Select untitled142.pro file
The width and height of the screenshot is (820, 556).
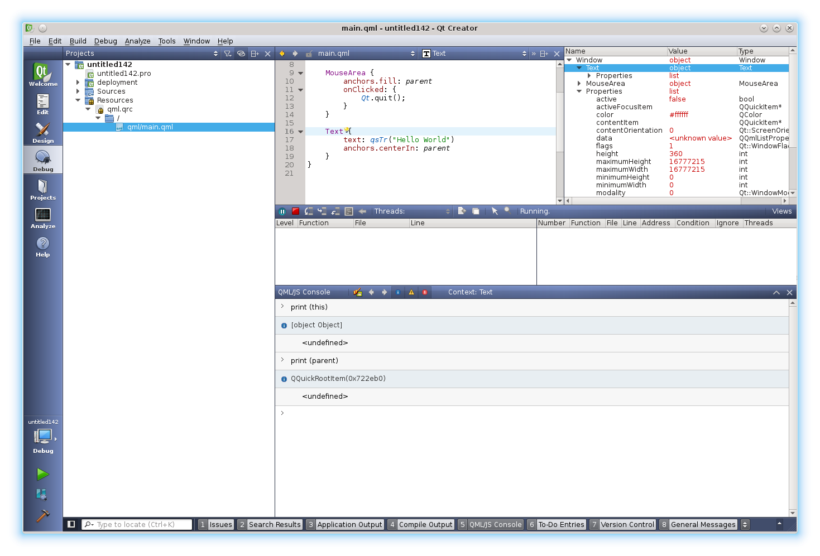coord(124,74)
